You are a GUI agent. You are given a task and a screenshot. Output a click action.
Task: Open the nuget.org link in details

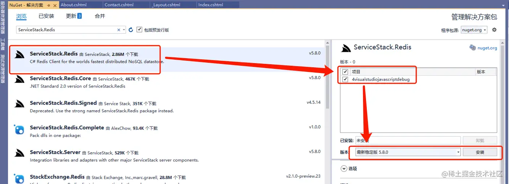487,48
